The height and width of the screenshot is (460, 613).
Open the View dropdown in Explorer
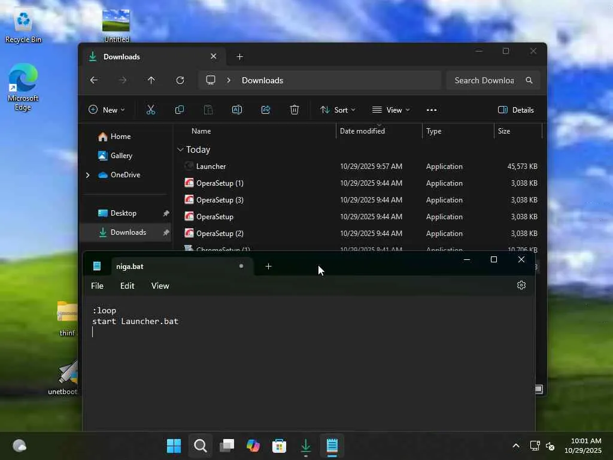click(x=390, y=110)
